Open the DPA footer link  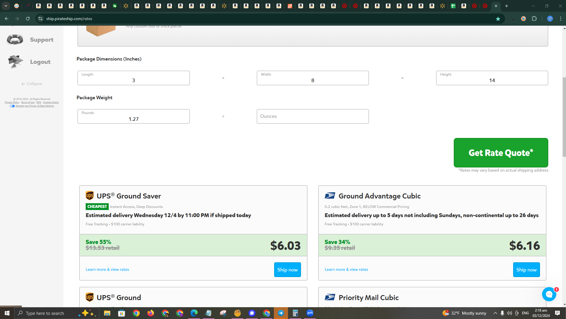click(x=39, y=102)
